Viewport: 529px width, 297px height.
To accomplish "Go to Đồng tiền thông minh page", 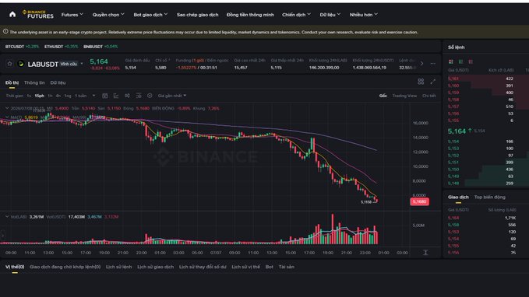I will tap(250, 15).
